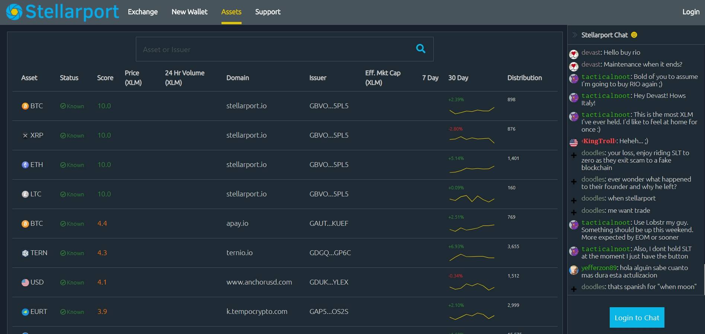
Task: Click issuer GDGQ...GP6C
Action: click(330, 253)
